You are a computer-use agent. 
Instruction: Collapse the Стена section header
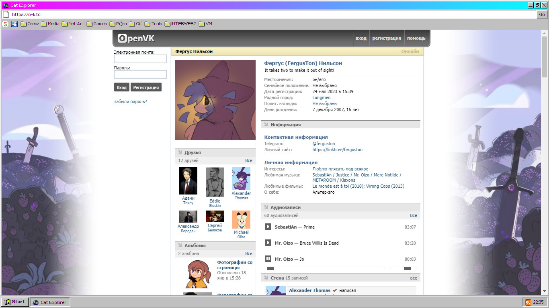pyautogui.click(x=341, y=278)
